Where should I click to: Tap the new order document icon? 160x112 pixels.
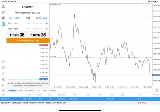tap(3, 24)
